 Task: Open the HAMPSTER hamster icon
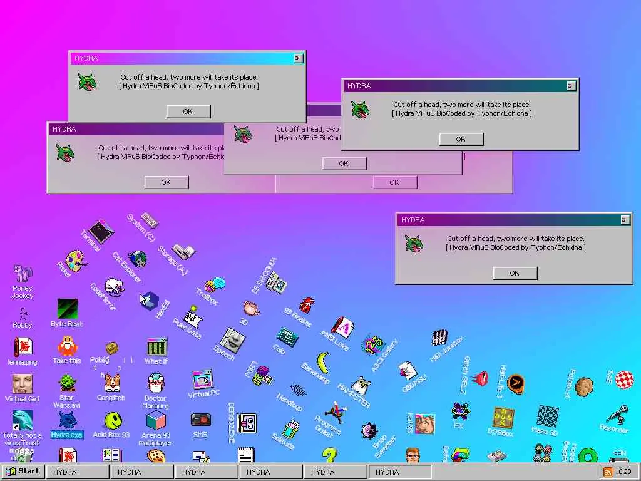(361, 385)
